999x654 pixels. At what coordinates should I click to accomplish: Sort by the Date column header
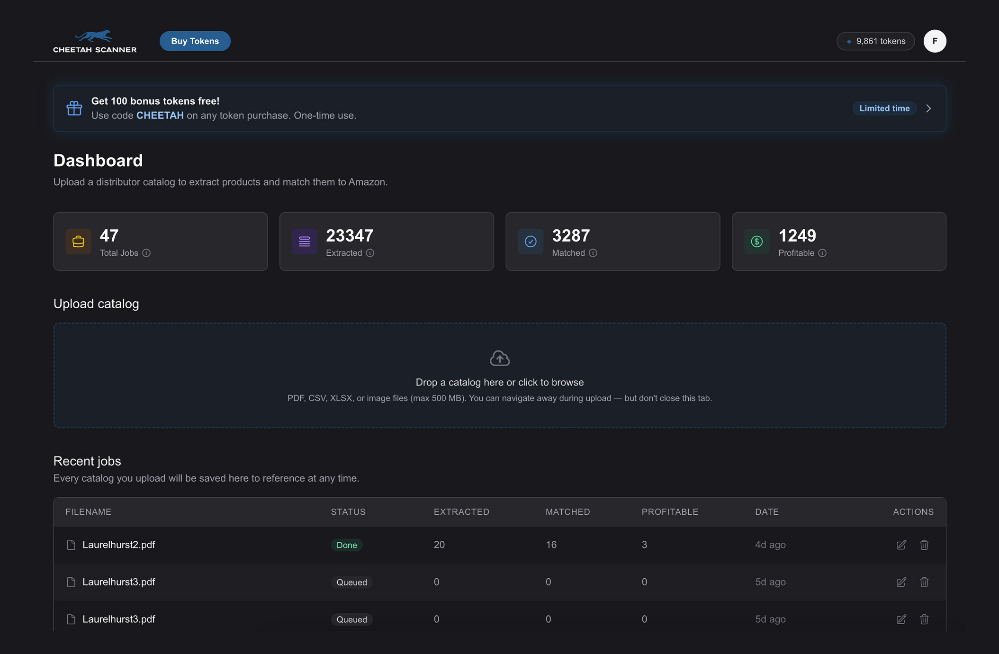pyautogui.click(x=766, y=512)
